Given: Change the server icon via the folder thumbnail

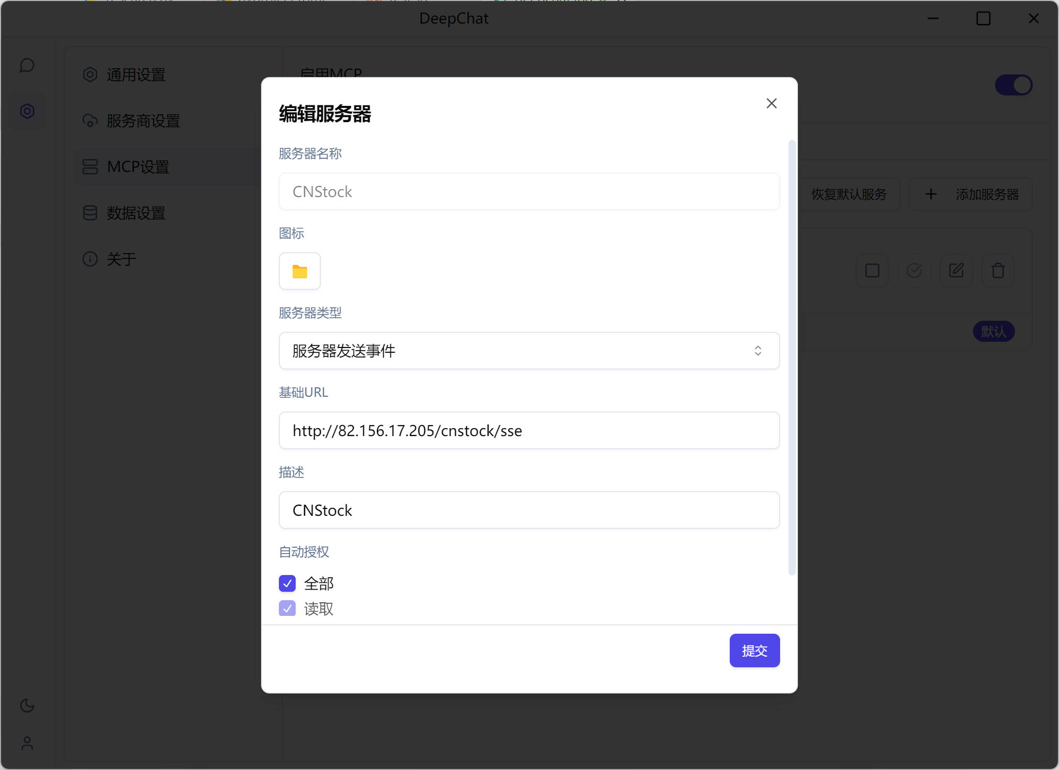Looking at the screenshot, I should pos(299,271).
